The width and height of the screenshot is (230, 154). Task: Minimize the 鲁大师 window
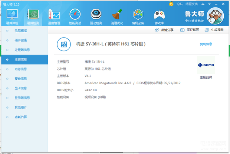pyautogui.click(x=216, y=4)
